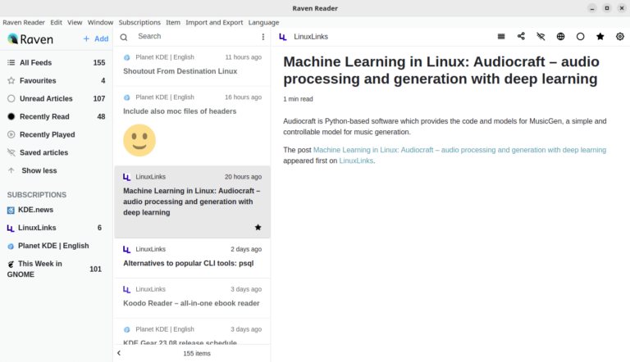The width and height of the screenshot is (630, 362).
Task: Open Import and Export menu
Action: (214, 22)
